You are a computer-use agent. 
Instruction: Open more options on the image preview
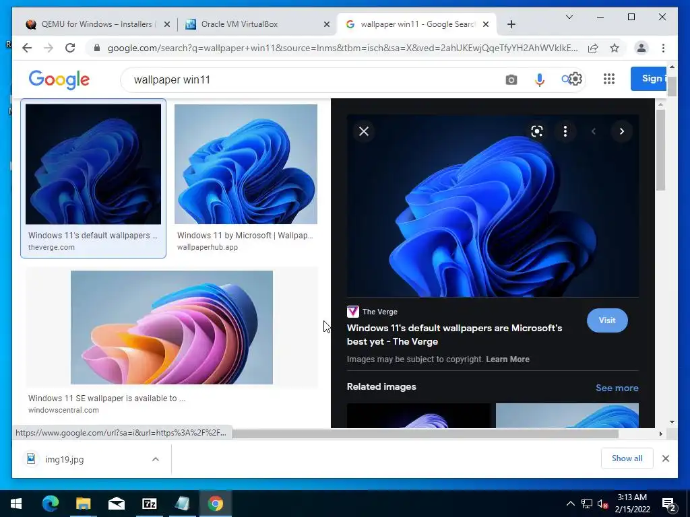click(565, 131)
